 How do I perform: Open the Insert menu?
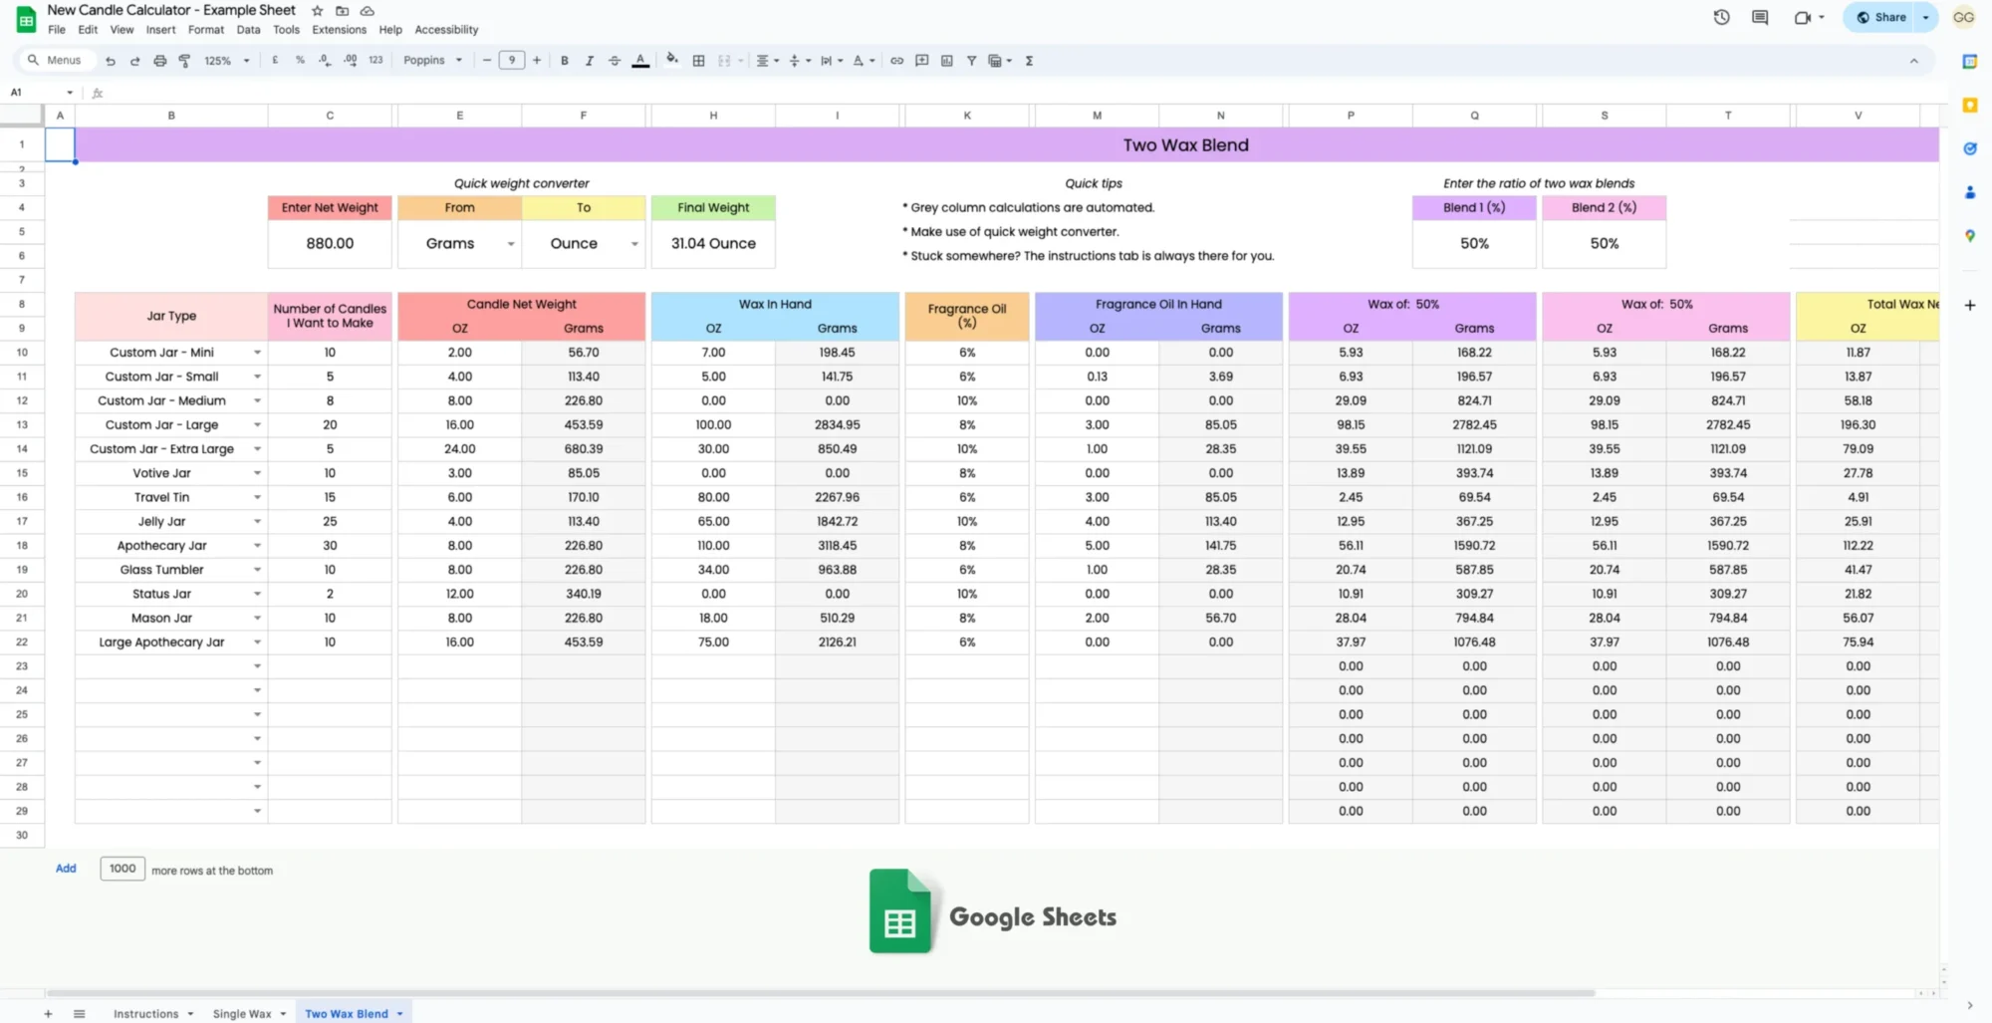pos(160,30)
